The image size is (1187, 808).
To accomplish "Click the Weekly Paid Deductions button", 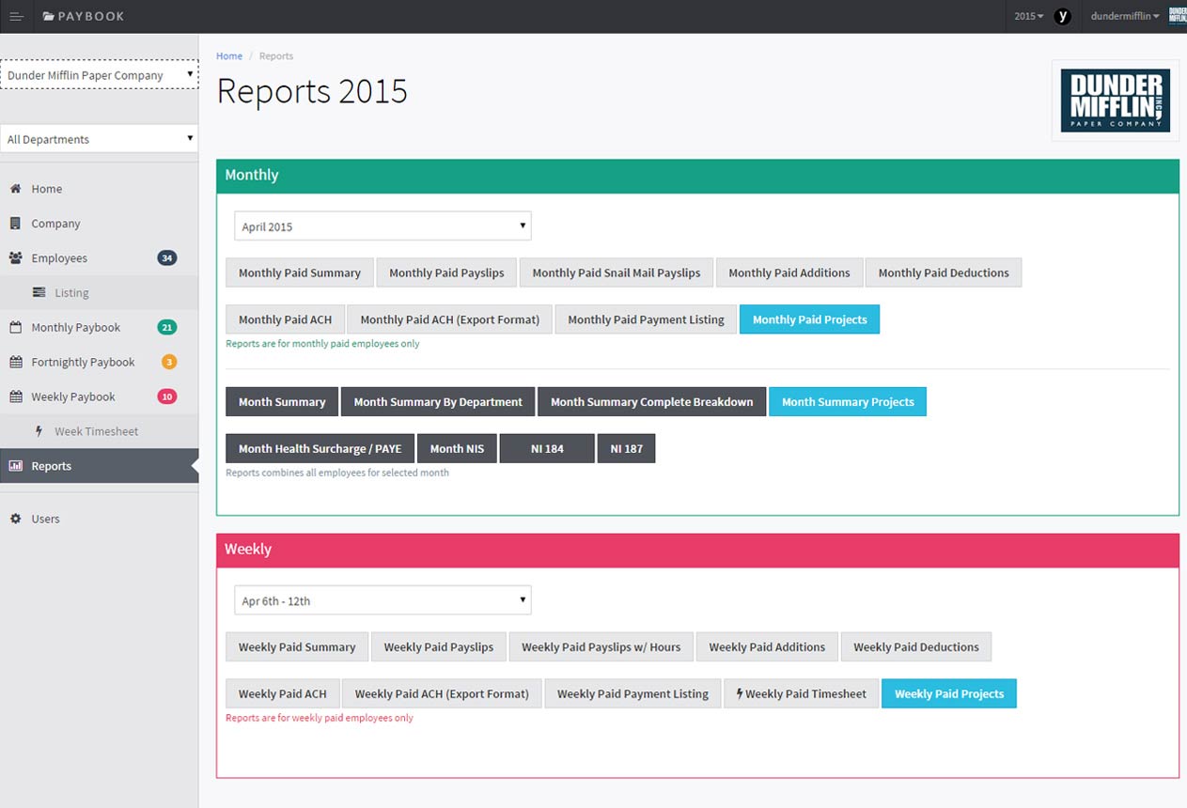I will coord(916,646).
